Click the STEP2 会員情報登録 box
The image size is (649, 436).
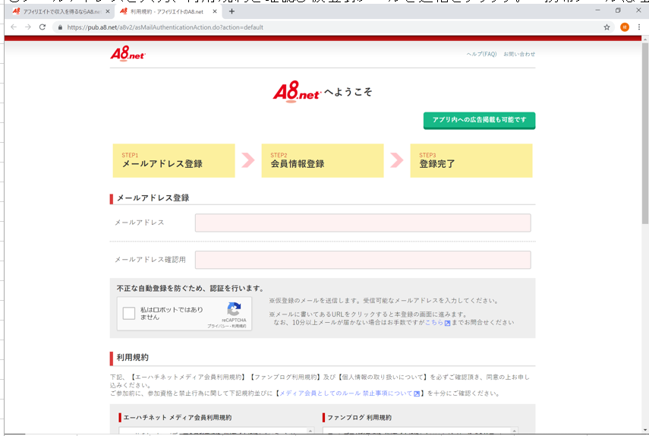(323, 161)
